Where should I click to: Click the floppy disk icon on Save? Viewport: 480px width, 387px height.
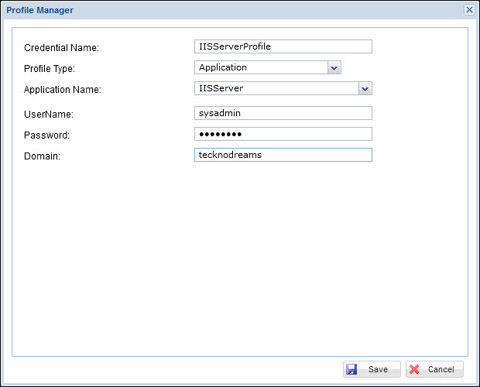[x=352, y=369]
